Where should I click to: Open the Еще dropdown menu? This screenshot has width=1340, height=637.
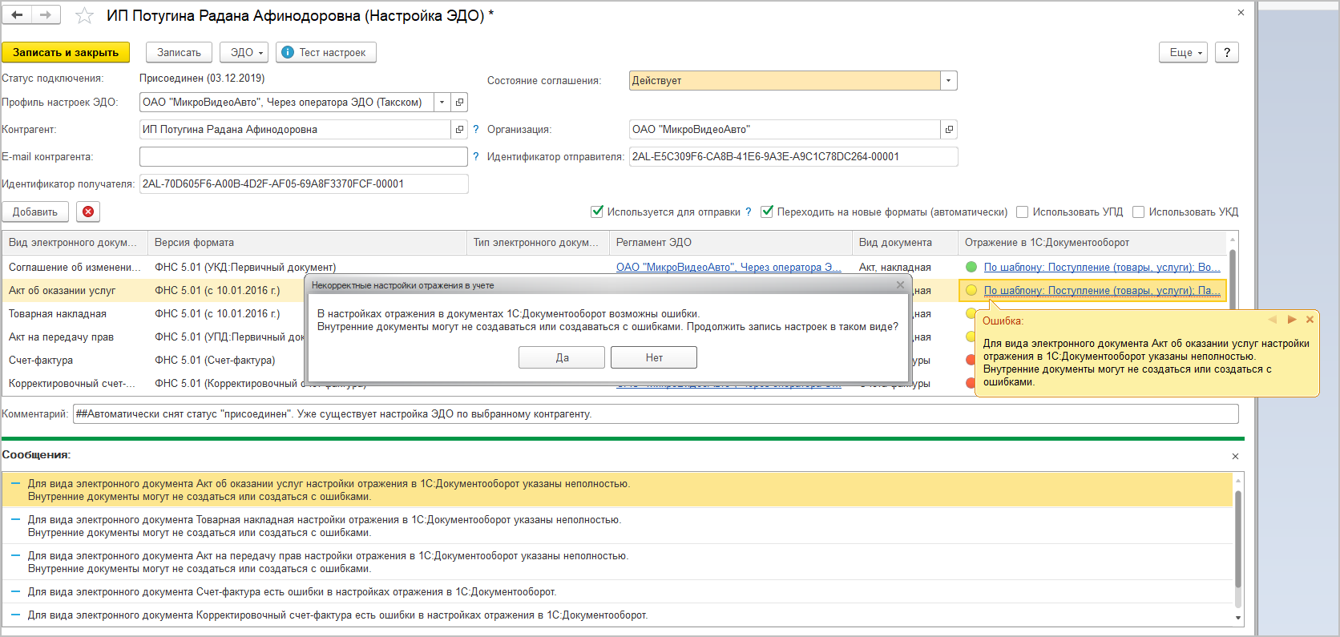[1183, 52]
